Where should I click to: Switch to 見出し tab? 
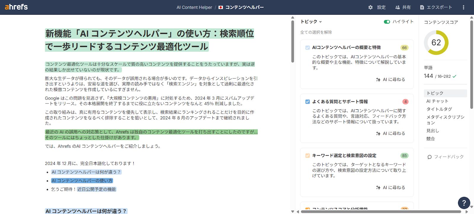coord(433,131)
